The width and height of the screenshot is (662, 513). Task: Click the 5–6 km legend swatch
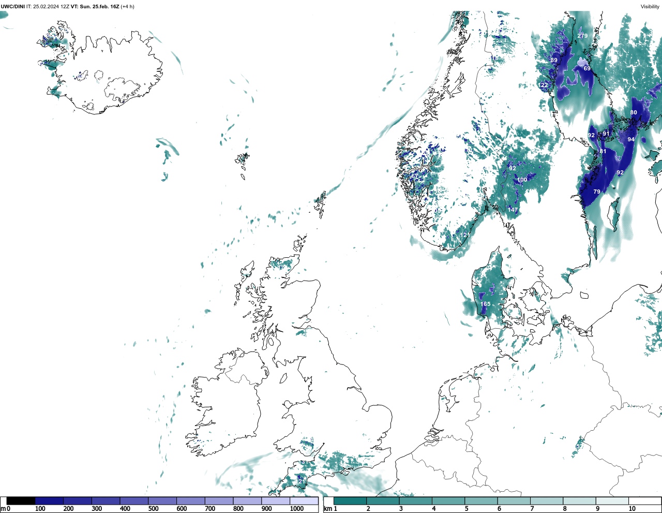481,501
